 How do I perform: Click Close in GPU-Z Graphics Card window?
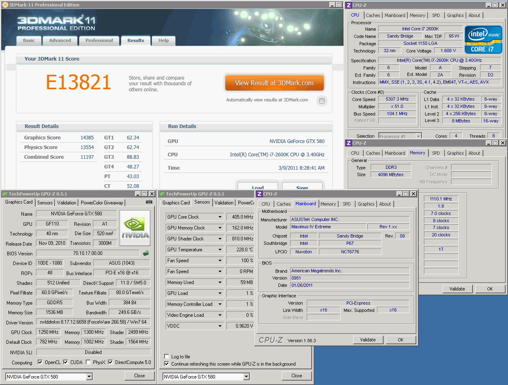pos(139,376)
